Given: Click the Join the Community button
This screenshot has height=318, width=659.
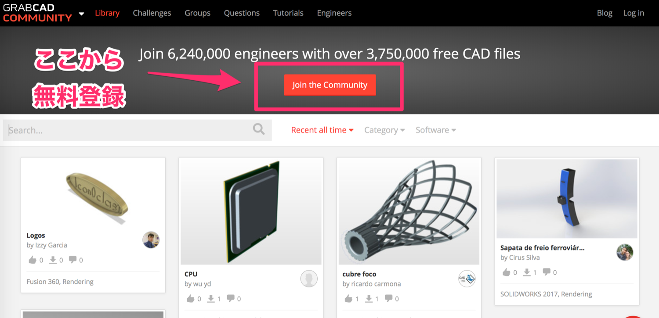Looking at the screenshot, I should [330, 85].
